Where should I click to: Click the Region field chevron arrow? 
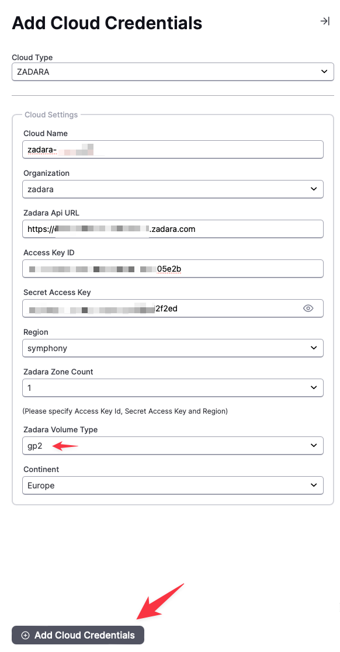pos(314,348)
